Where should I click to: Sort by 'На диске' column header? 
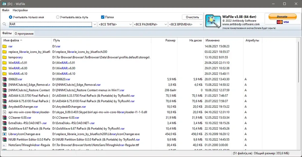pos(190,40)
